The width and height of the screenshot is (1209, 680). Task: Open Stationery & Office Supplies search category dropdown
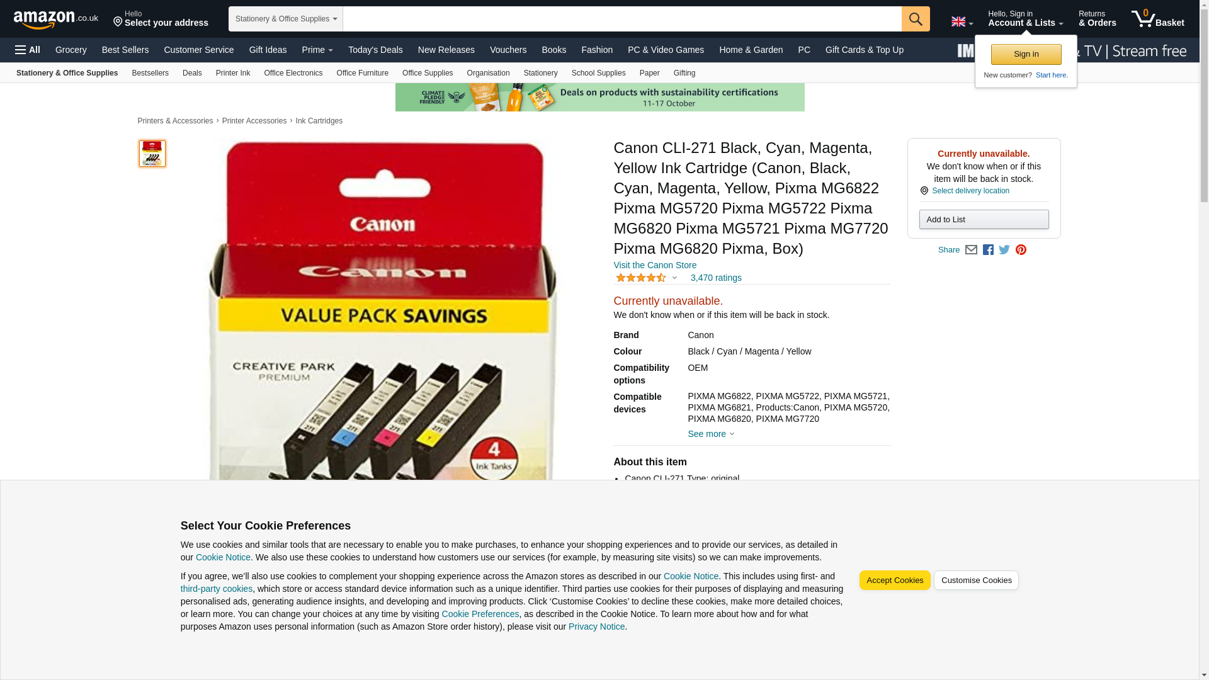click(286, 19)
